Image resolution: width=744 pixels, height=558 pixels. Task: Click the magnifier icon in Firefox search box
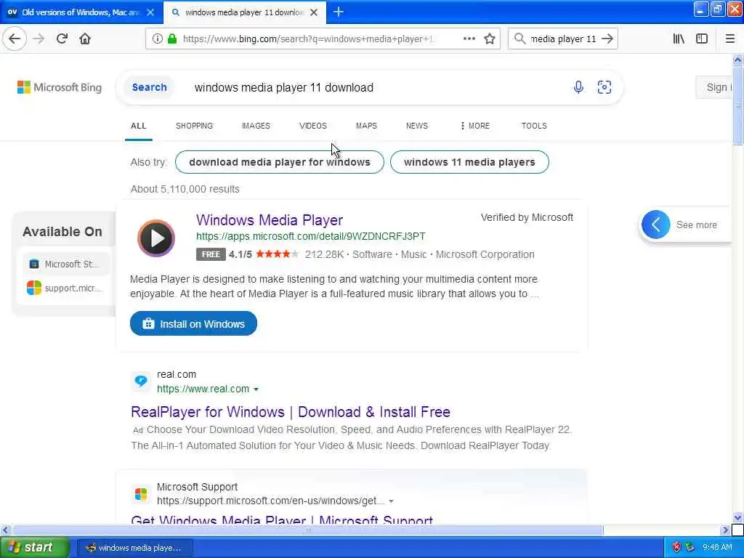click(x=519, y=39)
